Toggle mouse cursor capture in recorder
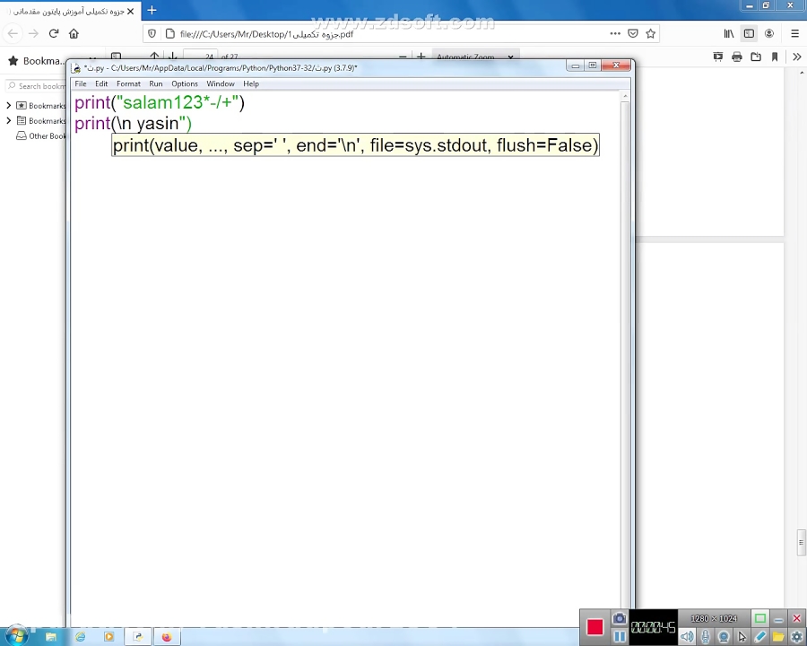 tap(742, 637)
